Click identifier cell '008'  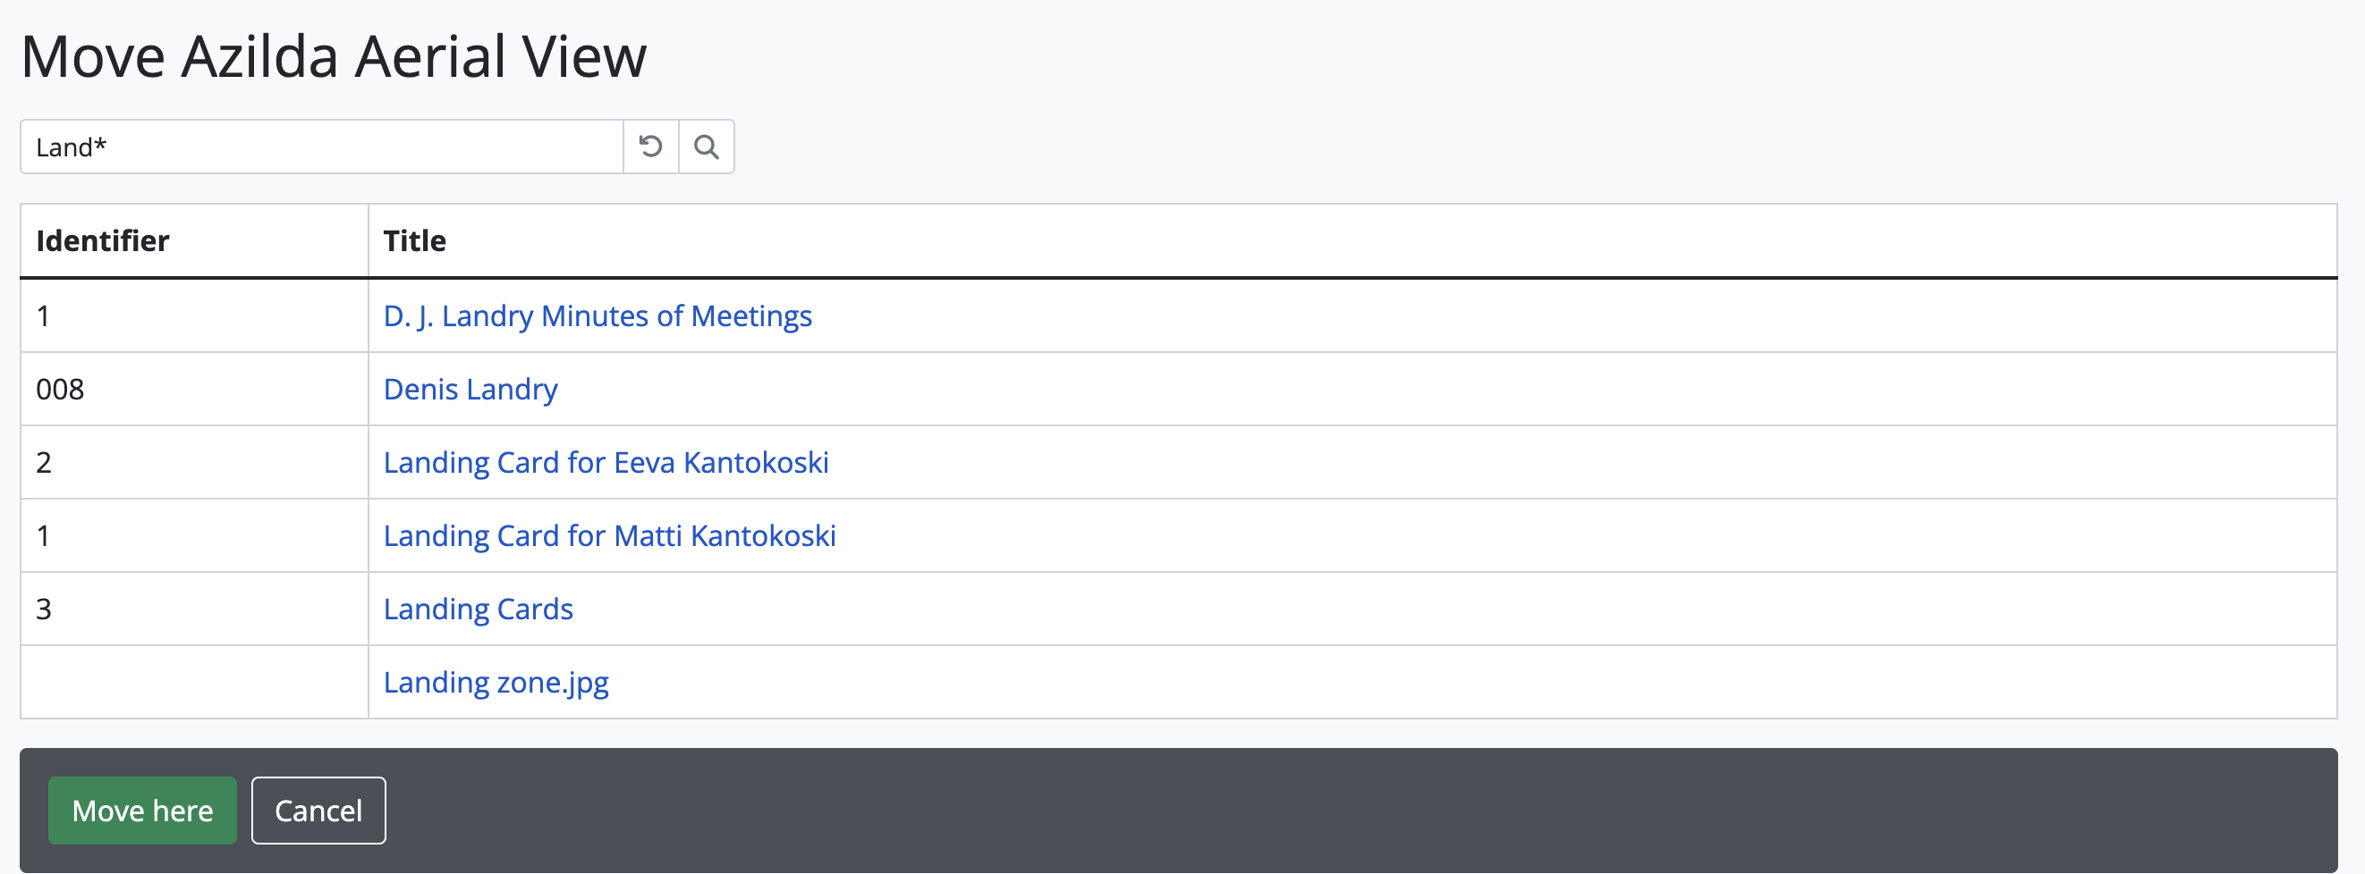[60, 390]
